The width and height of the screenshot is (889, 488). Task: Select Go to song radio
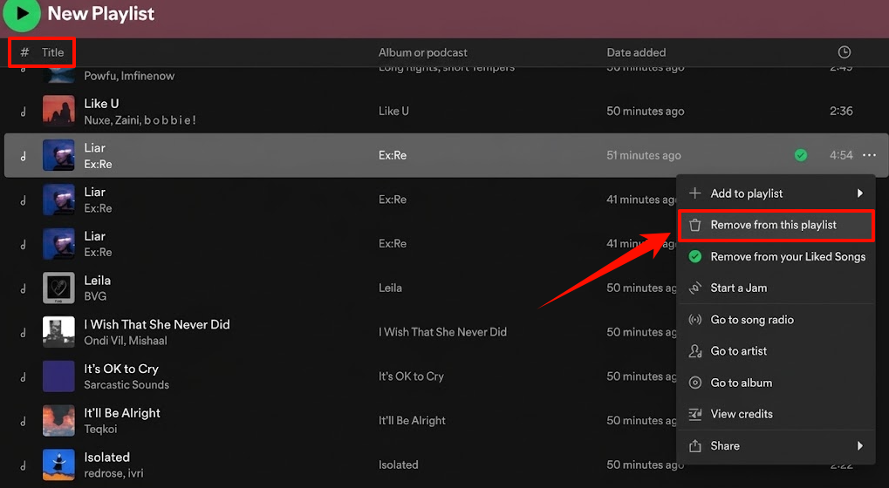click(776, 320)
